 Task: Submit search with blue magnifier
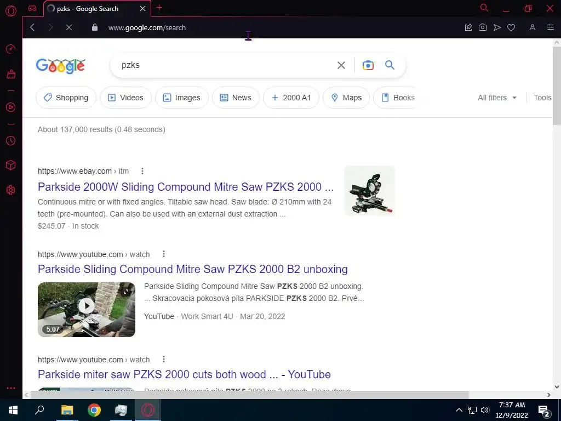390,65
